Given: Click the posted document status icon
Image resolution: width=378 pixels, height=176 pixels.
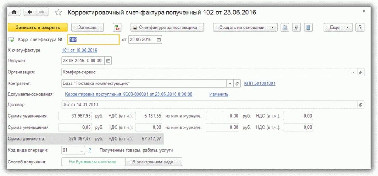Looking at the screenshot, I should point(11,39).
